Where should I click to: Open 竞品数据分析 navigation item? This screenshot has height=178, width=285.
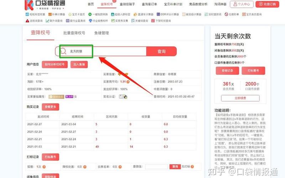pos(198,4)
